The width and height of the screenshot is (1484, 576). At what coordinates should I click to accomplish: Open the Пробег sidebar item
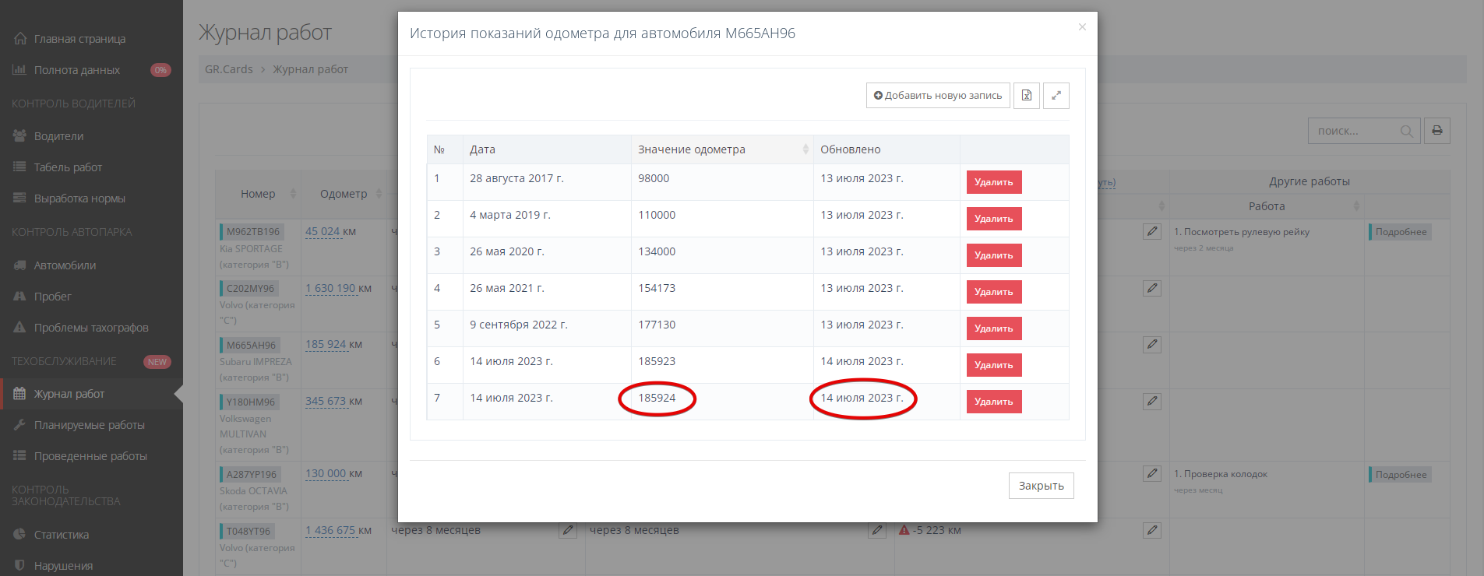52,297
